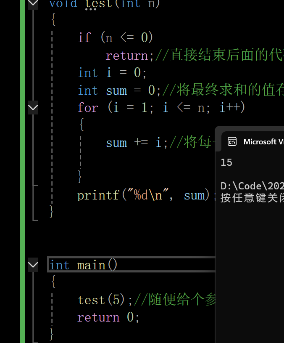Click the 'sum += i;' statement
284x343 pixels.
[137, 143]
